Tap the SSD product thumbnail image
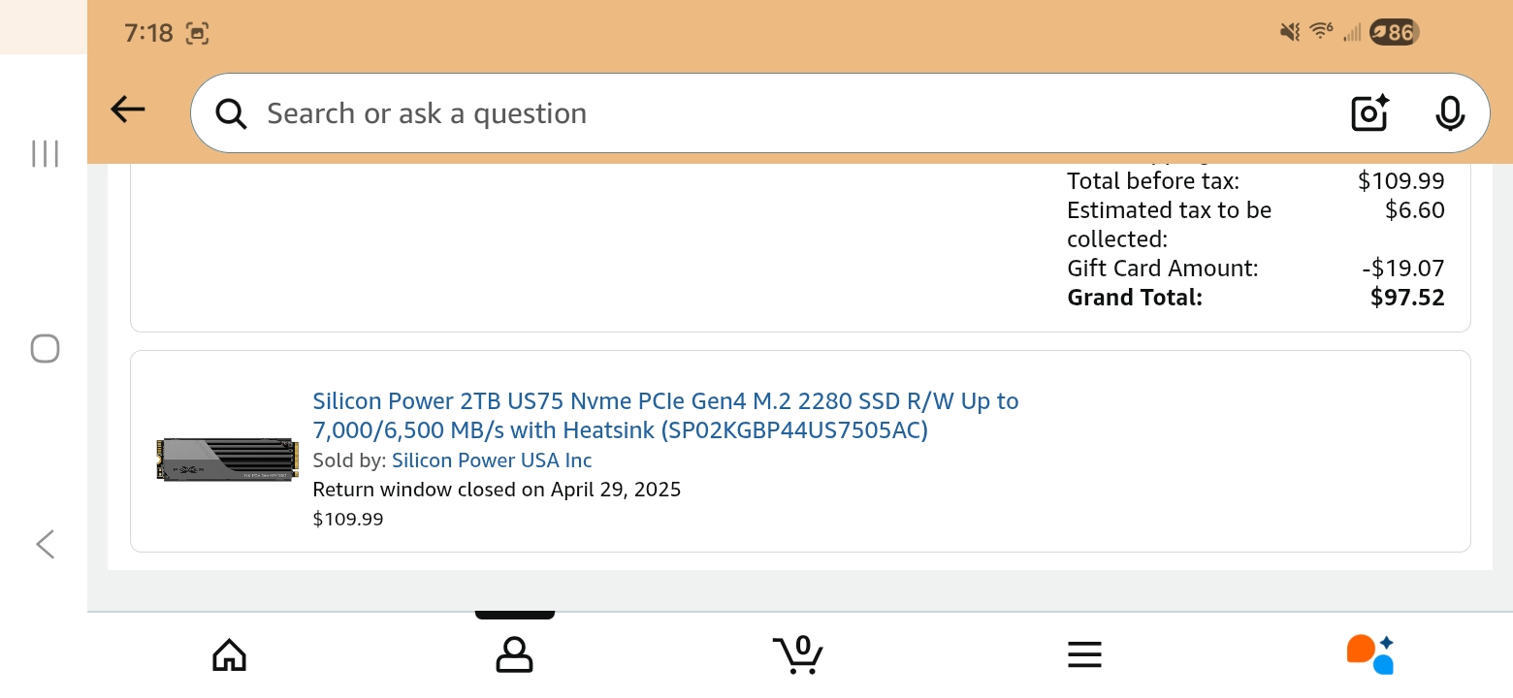 pos(226,459)
